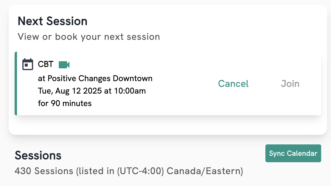Click the Next Session heading
This screenshot has width=331, height=186.
click(x=52, y=21)
